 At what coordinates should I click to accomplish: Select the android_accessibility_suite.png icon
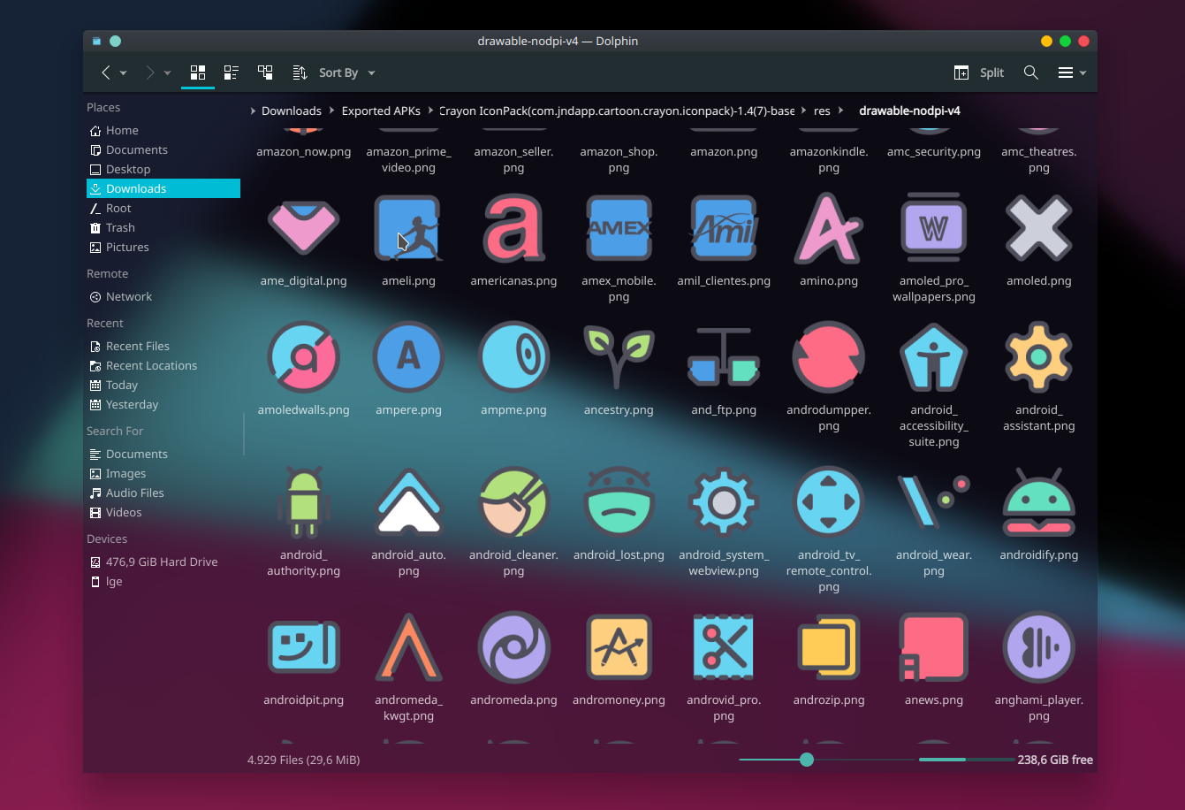pyautogui.click(x=934, y=357)
